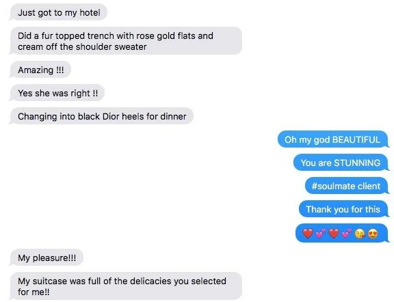Click the second red heart emoji
Image resolution: width=394 pixels, height=302 pixels.
[334, 234]
